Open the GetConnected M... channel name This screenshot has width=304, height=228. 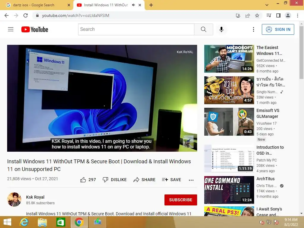[271, 61]
